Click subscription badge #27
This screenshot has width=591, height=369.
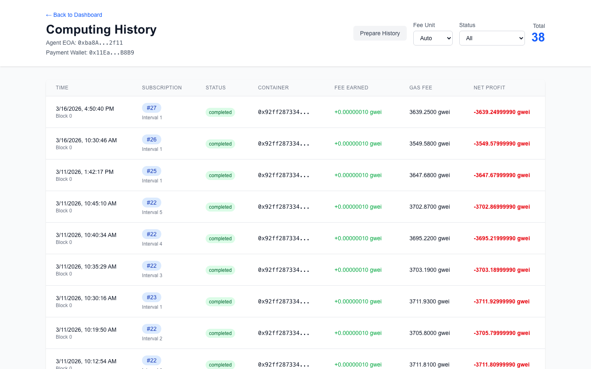click(151, 108)
